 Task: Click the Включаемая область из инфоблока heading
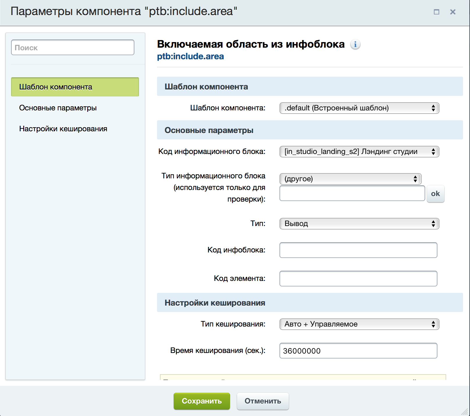point(251,44)
